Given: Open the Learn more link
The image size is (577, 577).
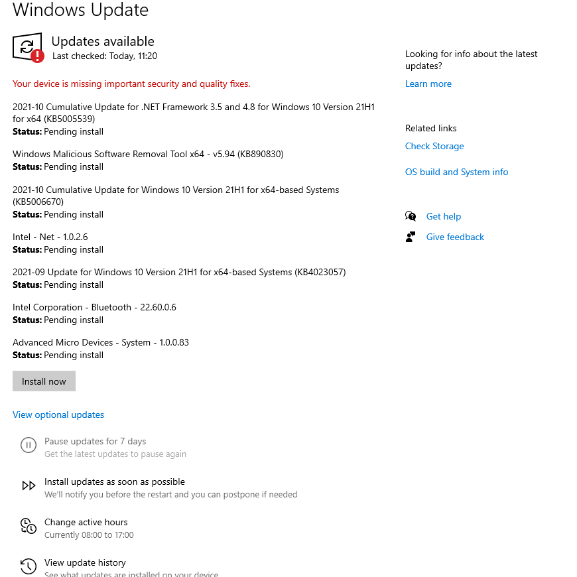Looking at the screenshot, I should [x=428, y=84].
